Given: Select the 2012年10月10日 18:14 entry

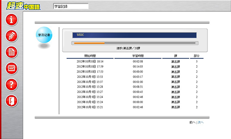Looking at the screenshot, I should [90, 61].
